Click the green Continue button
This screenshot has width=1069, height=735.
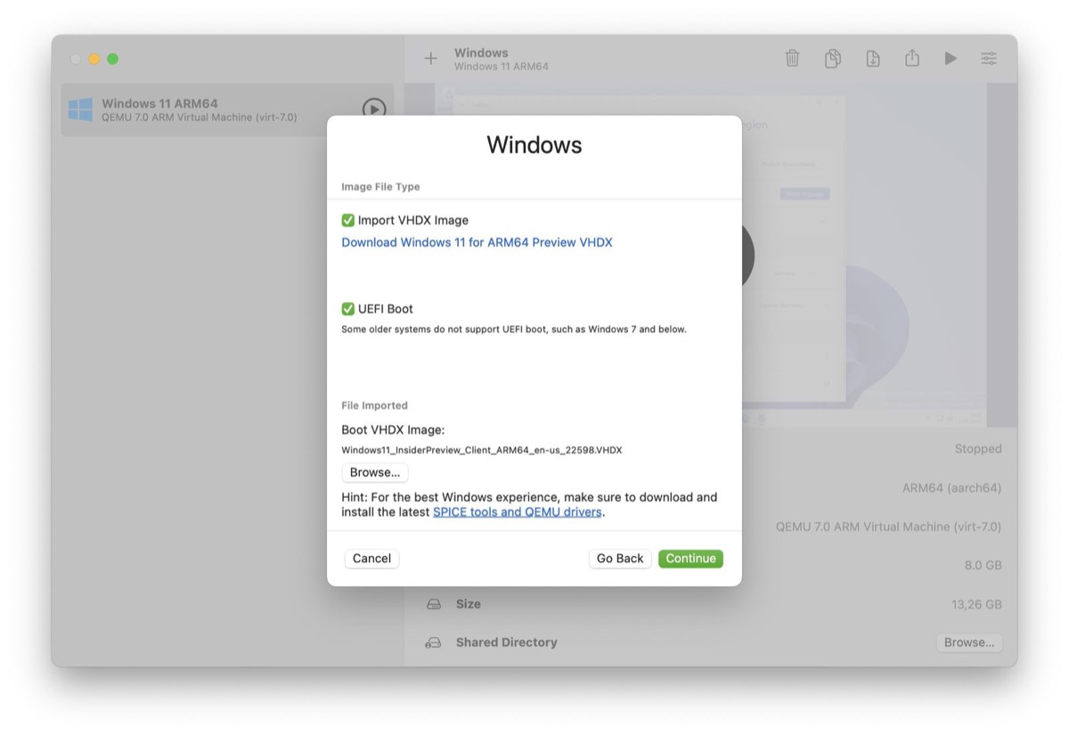pyautogui.click(x=690, y=559)
